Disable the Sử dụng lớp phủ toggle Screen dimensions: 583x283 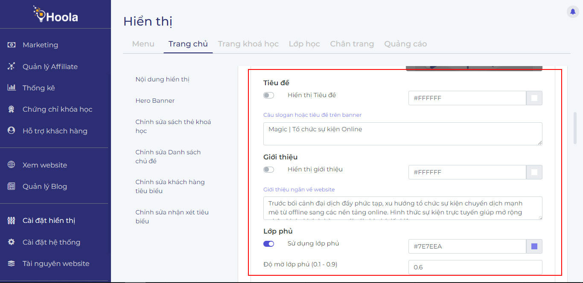(268, 244)
